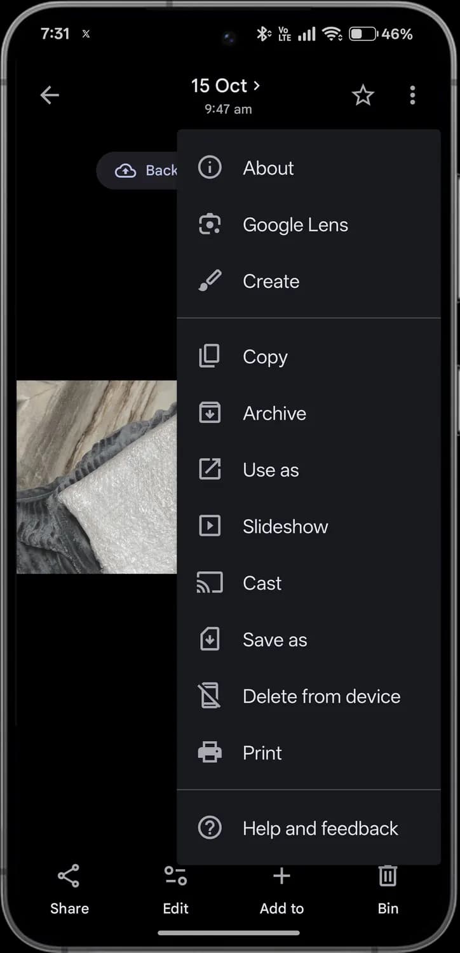Tap Share in the bottom bar
This screenshot has height=953, width=460.
tap(69, 889)
